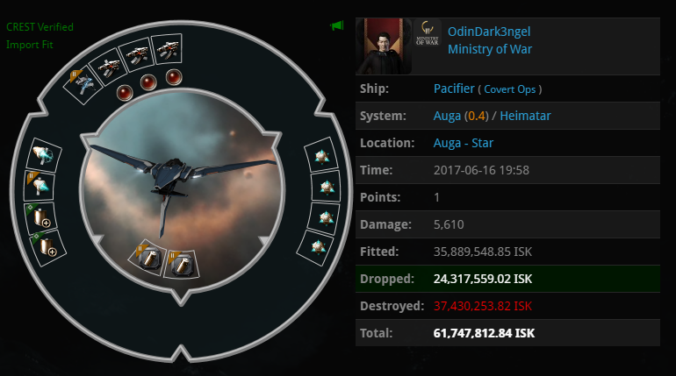Click the CREST Verified link
The width and height of the screenshot is (676, 376).
40,27
